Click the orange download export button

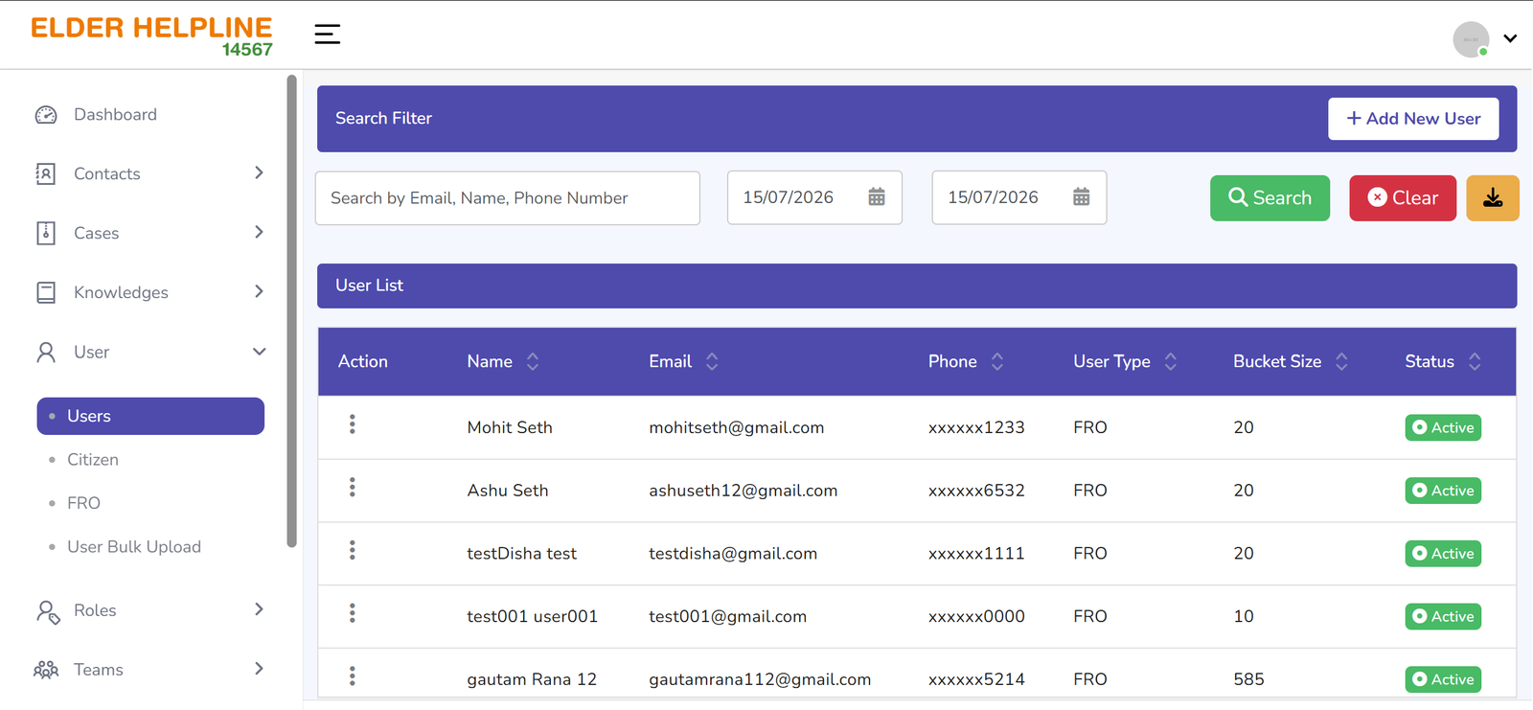coord(1493,198)
